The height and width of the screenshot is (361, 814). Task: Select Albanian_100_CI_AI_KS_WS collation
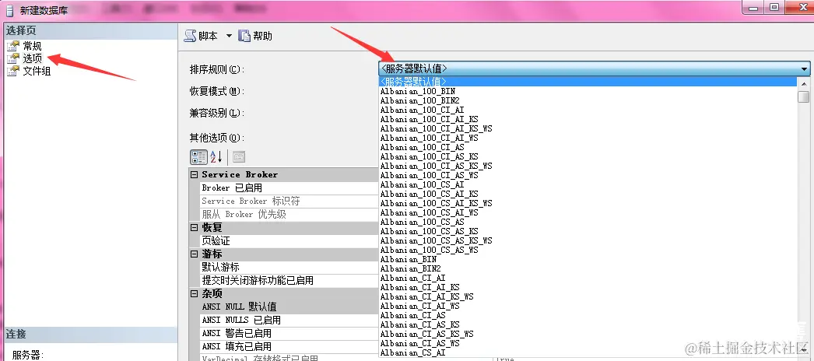click(x=588, y=128)
